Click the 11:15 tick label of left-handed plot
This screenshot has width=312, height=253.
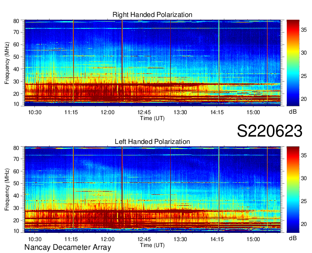71,239
